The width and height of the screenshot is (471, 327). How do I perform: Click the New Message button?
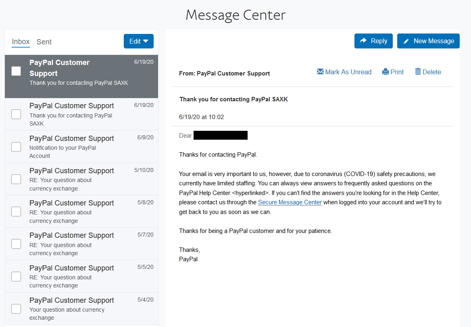428,41
